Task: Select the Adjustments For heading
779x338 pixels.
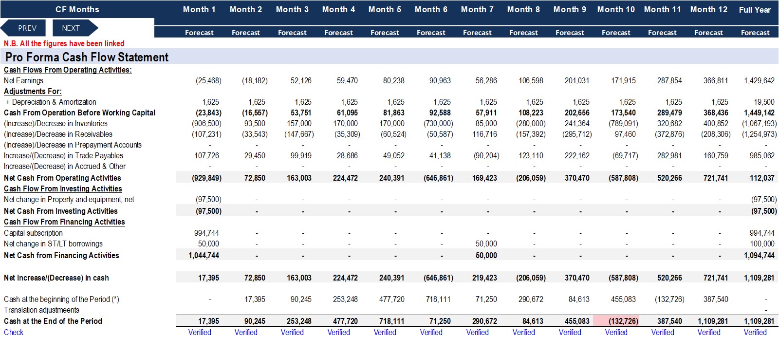Action: pos(33,91)
